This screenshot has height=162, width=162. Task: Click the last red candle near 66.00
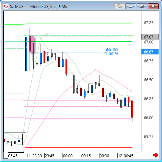coord(132,109)
